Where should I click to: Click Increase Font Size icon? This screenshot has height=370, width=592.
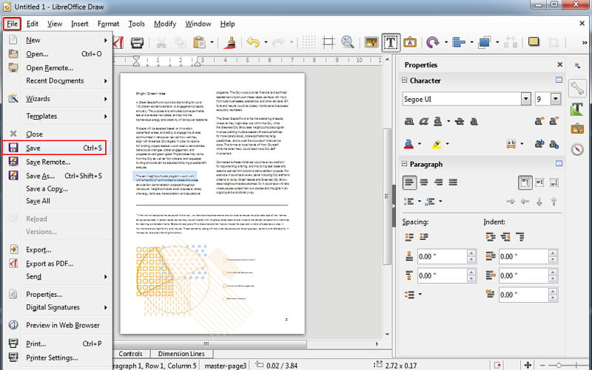pos(539,121)
